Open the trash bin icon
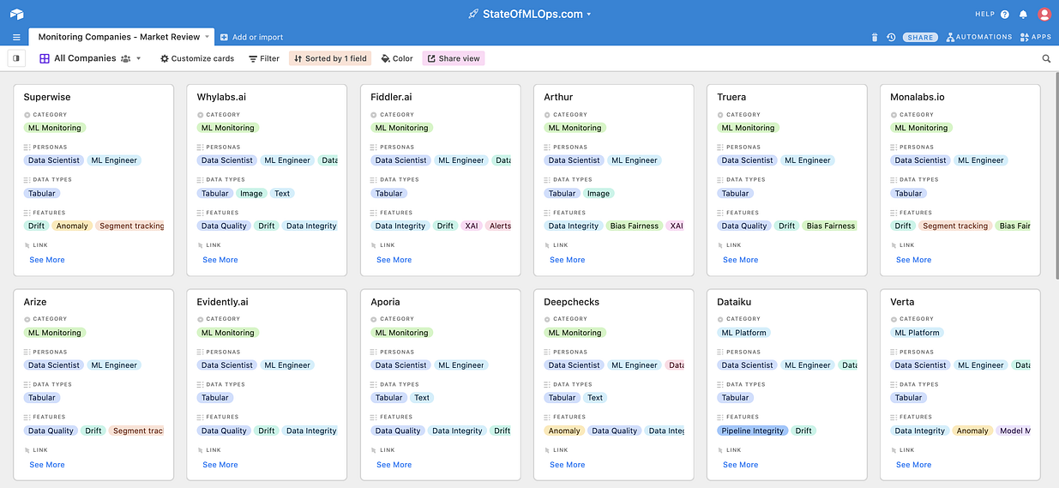 click(x=875, y=37)
